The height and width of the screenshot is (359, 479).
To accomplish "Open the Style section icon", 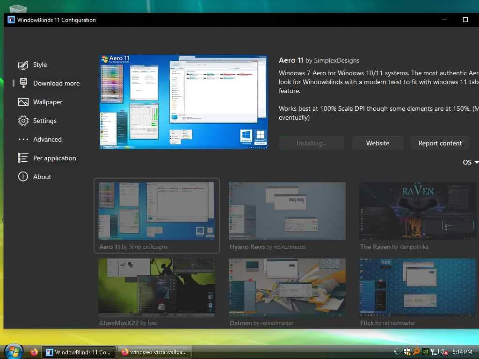I will 23,65.
